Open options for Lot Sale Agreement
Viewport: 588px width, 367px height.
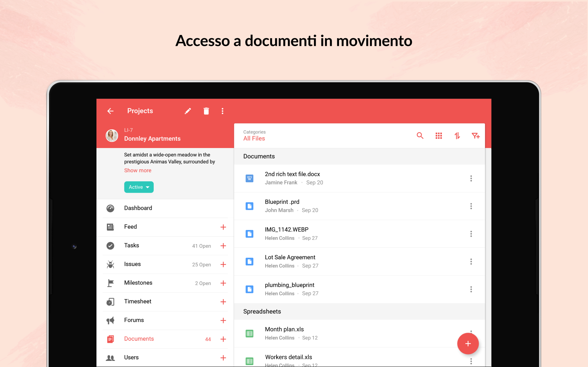tap(471, 261)
